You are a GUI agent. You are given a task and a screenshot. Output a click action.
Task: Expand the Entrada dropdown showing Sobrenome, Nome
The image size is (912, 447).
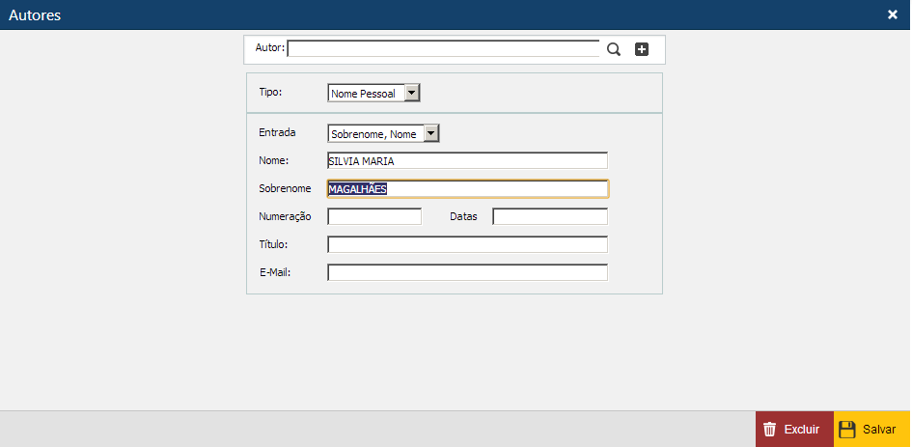(431, 134)
